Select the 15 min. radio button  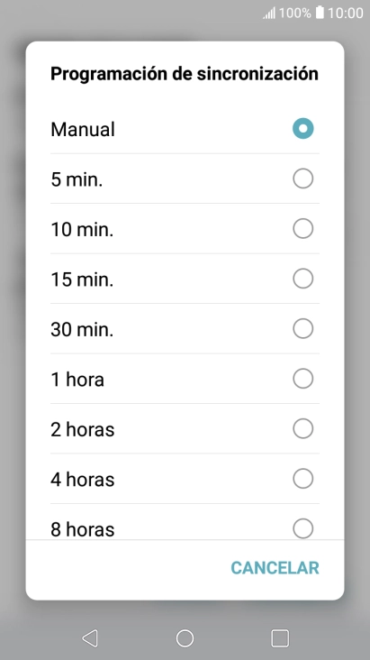tap(303, 279)
